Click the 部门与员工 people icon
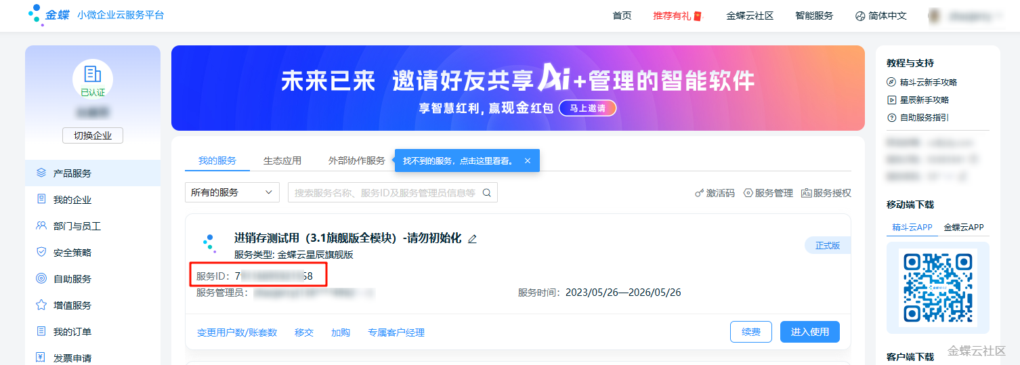The height and width of the screenshot is (365, 1020). tap(41, 226)
